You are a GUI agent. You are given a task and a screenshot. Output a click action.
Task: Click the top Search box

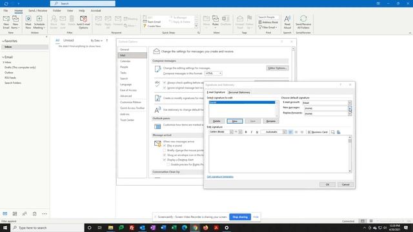[83, 3]
